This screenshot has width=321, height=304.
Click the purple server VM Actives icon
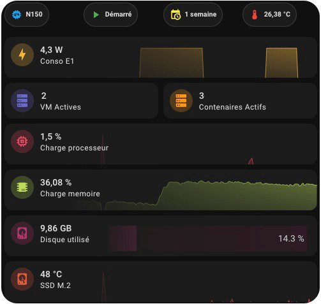tap(22, 101)
